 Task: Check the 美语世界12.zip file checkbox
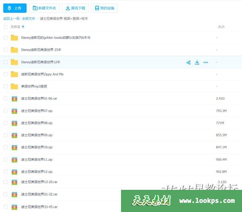[5, 172]
